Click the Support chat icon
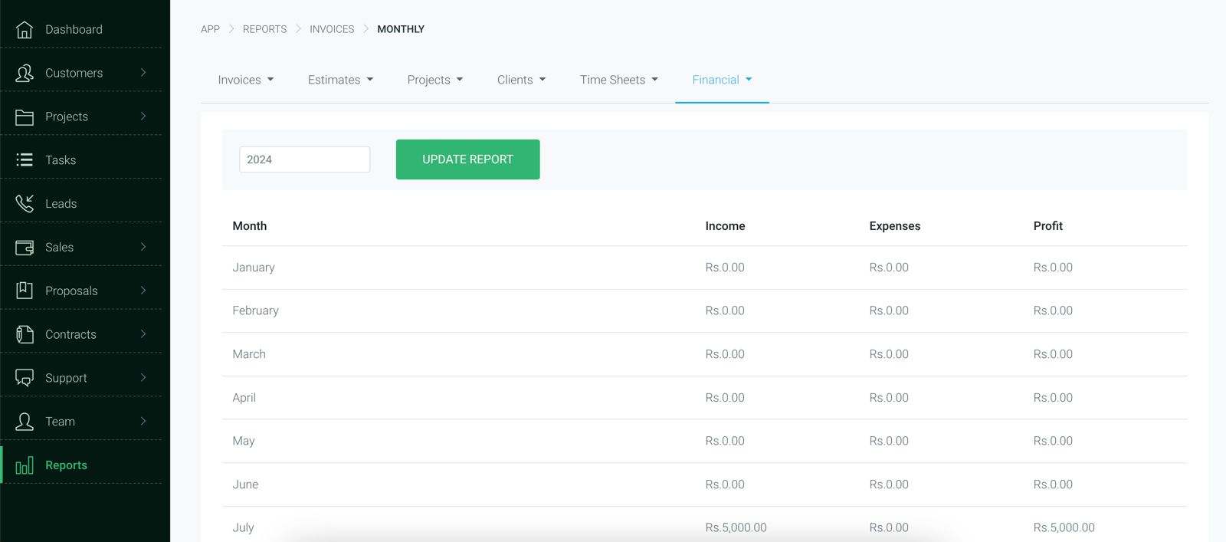 coord(25,378)
